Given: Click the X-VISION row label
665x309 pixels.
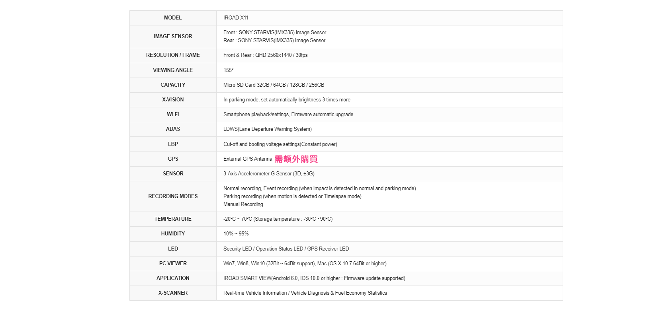Looking at the screenshot, I should (173, 100).
